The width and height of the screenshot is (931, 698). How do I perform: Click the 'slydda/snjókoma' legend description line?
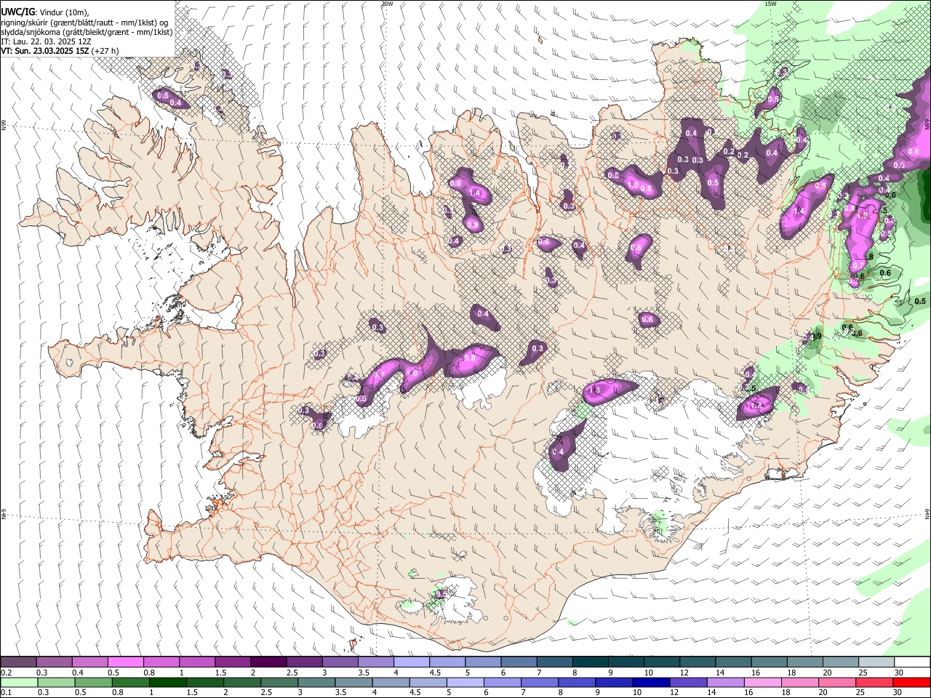point(87,32)
